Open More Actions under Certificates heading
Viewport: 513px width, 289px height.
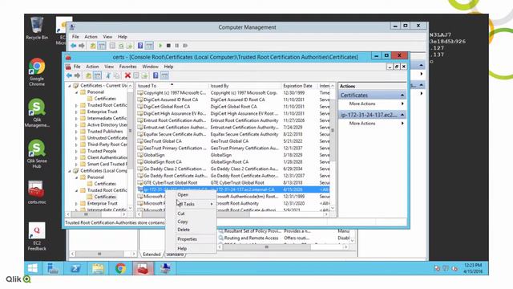pyautogui.click(x=372, y=104)
